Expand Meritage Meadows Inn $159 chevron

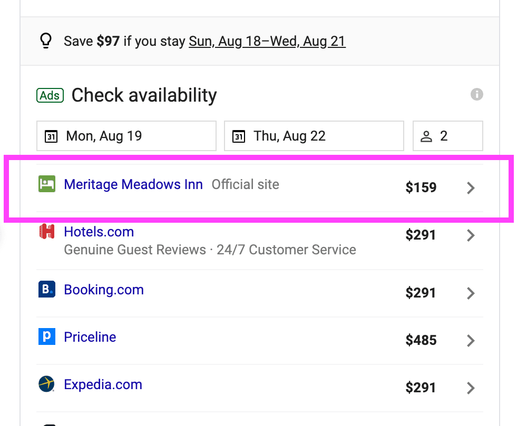(471, 187)
